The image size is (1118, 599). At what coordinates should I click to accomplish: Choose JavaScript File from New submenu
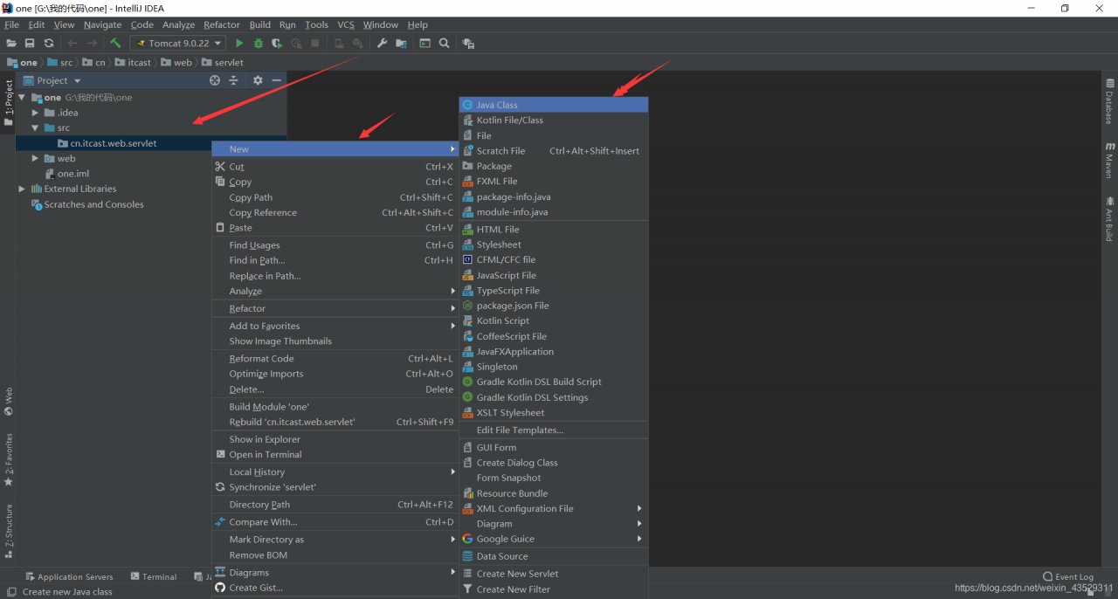tap(554, 275)
